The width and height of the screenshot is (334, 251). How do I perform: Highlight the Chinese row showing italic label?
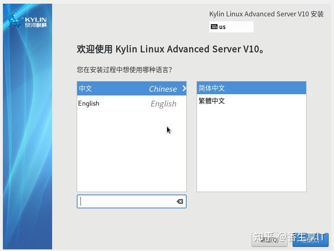(x=131, y=88)
